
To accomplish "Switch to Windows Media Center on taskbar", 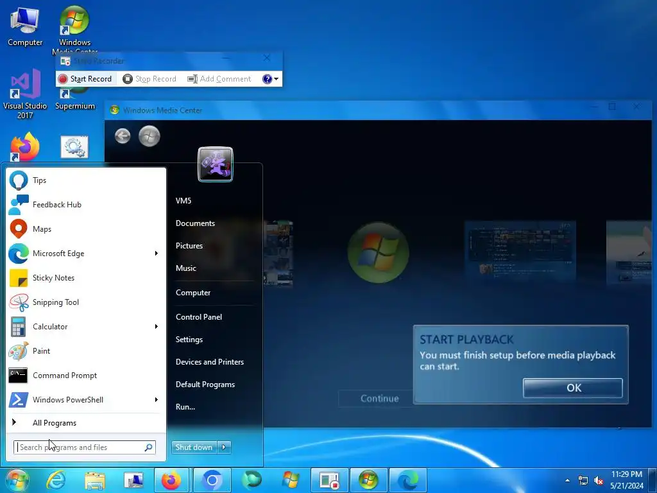I will [368, 480].
